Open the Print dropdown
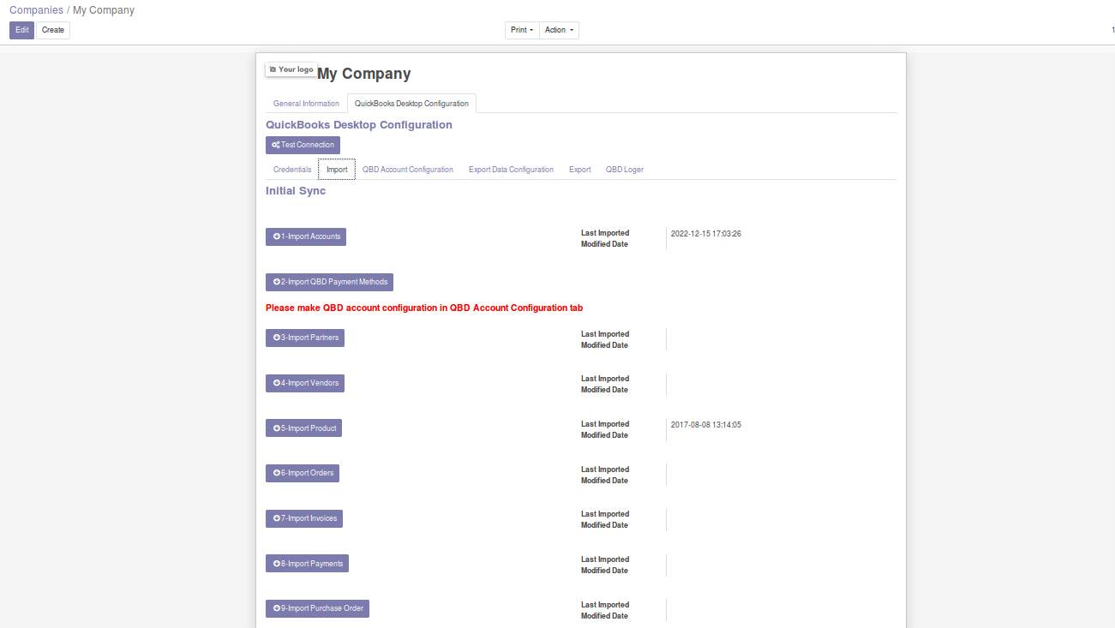Viewport: 1115px width, 628px height. 522,30
